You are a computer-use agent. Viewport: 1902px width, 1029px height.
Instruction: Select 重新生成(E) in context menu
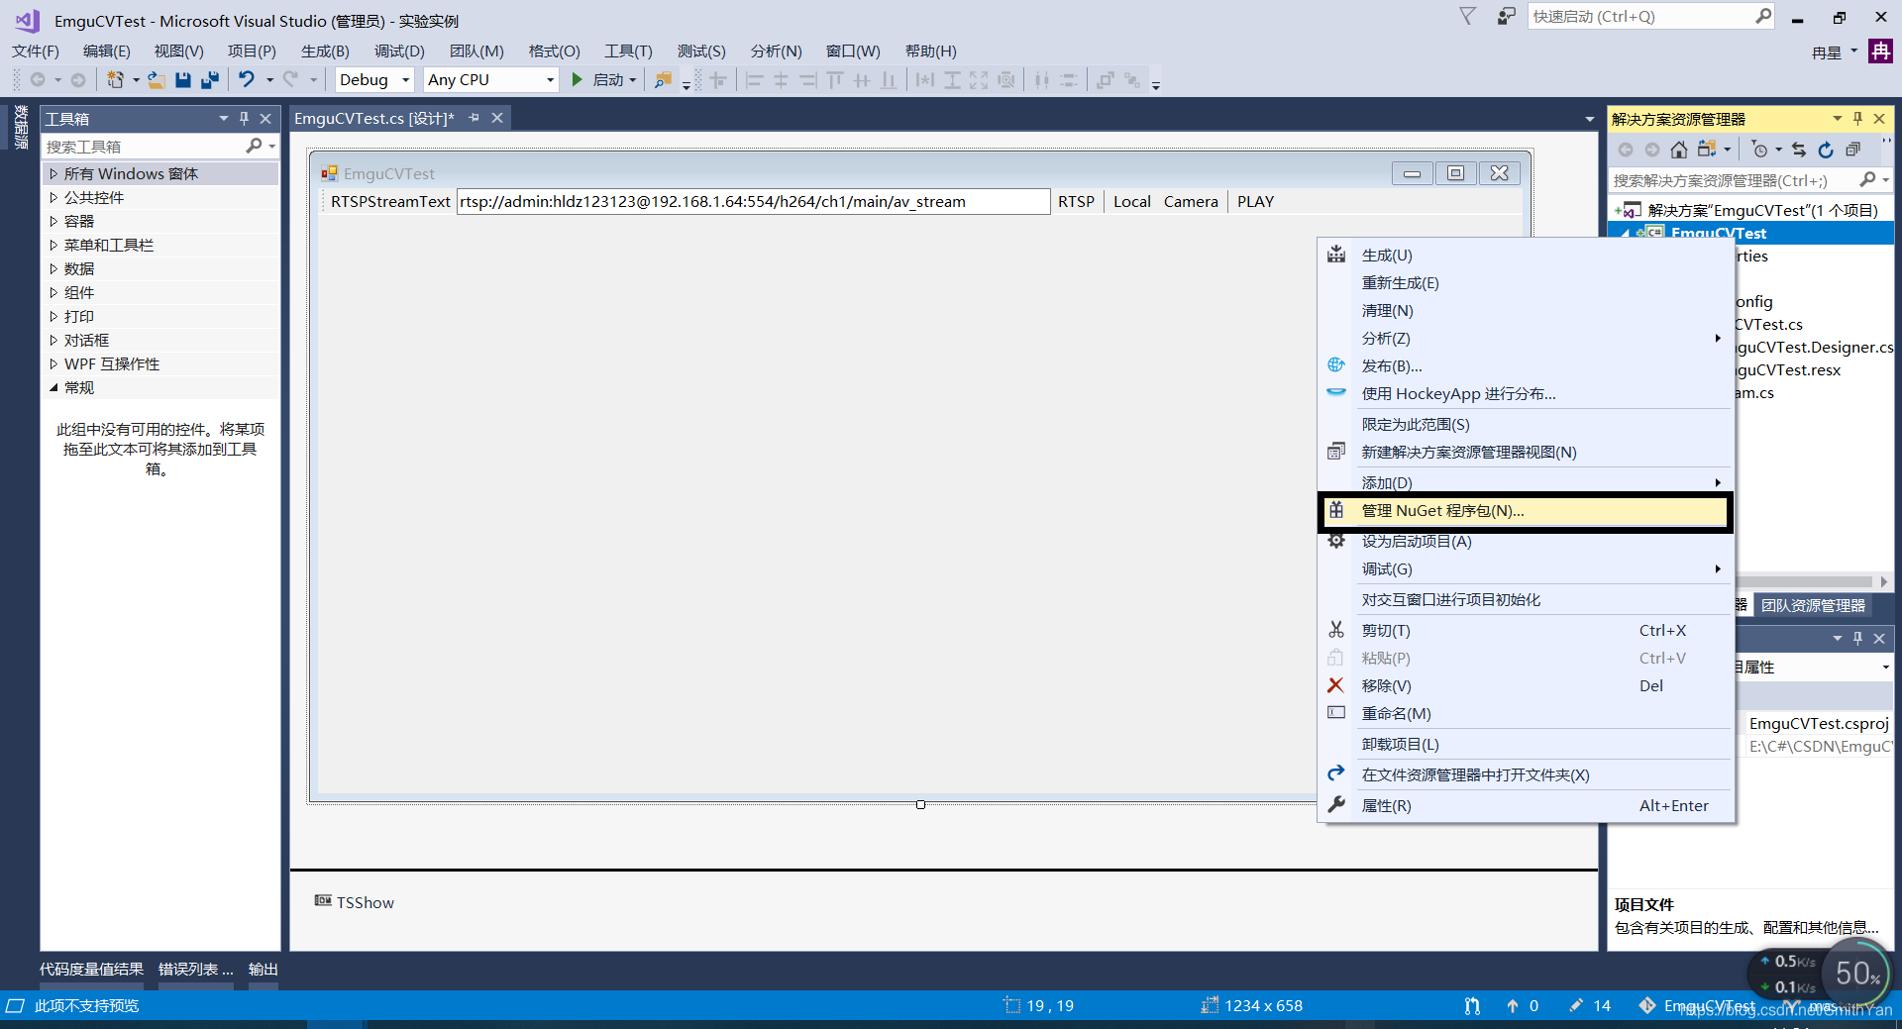(1527, 282)
